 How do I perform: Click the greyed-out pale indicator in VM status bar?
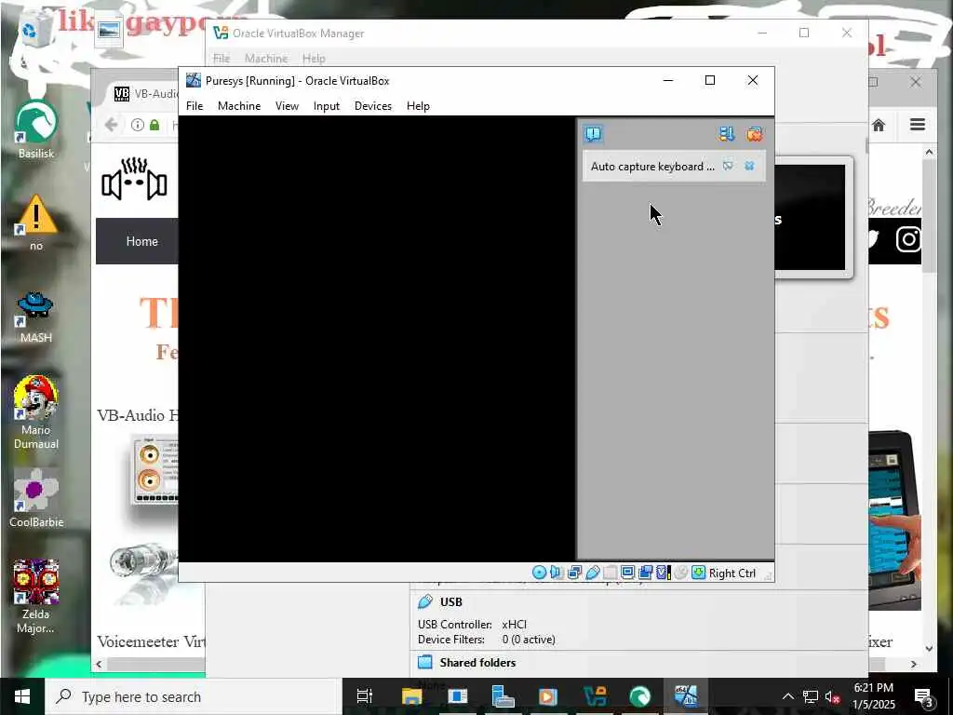(x=611, y=573)
